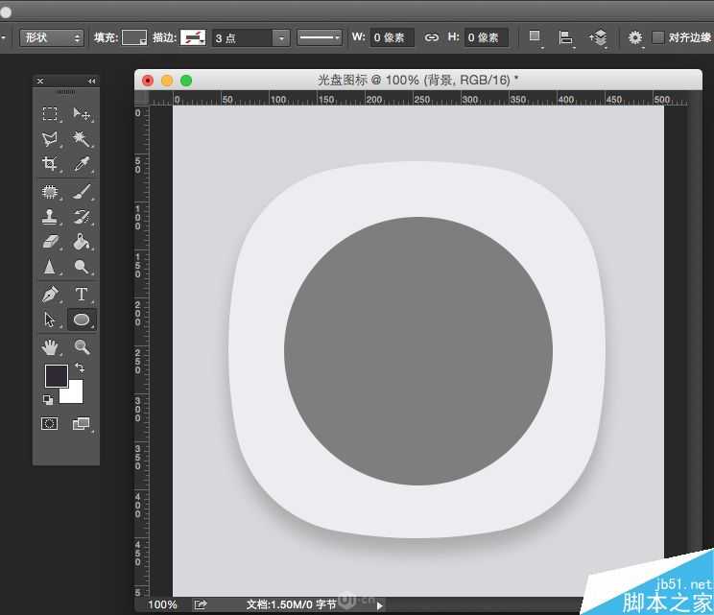Pick the Eyedropper tool
This screenshot has height=615, width=714.
pyautogui.click(x=82, y=164)
